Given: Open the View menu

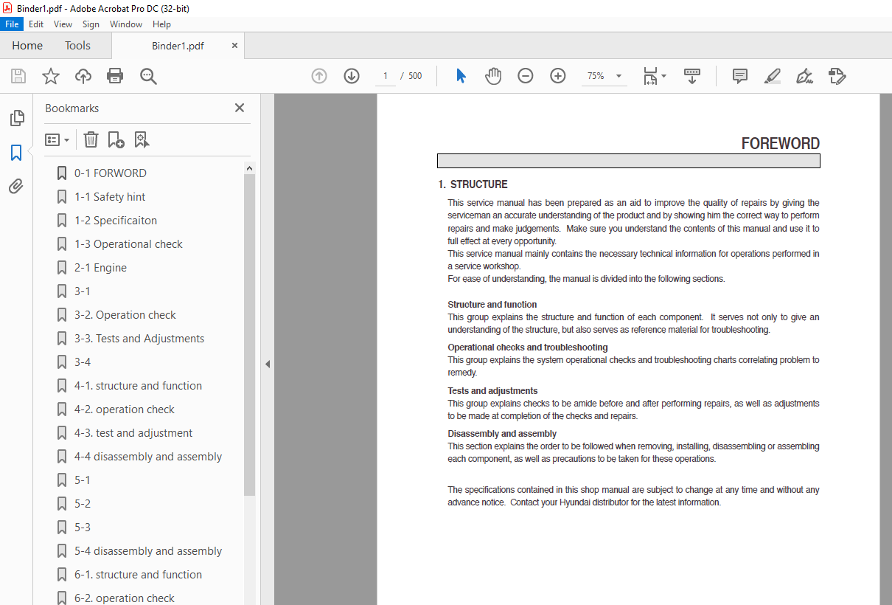Looking at the screenshot, I should (x=63, y=24).
